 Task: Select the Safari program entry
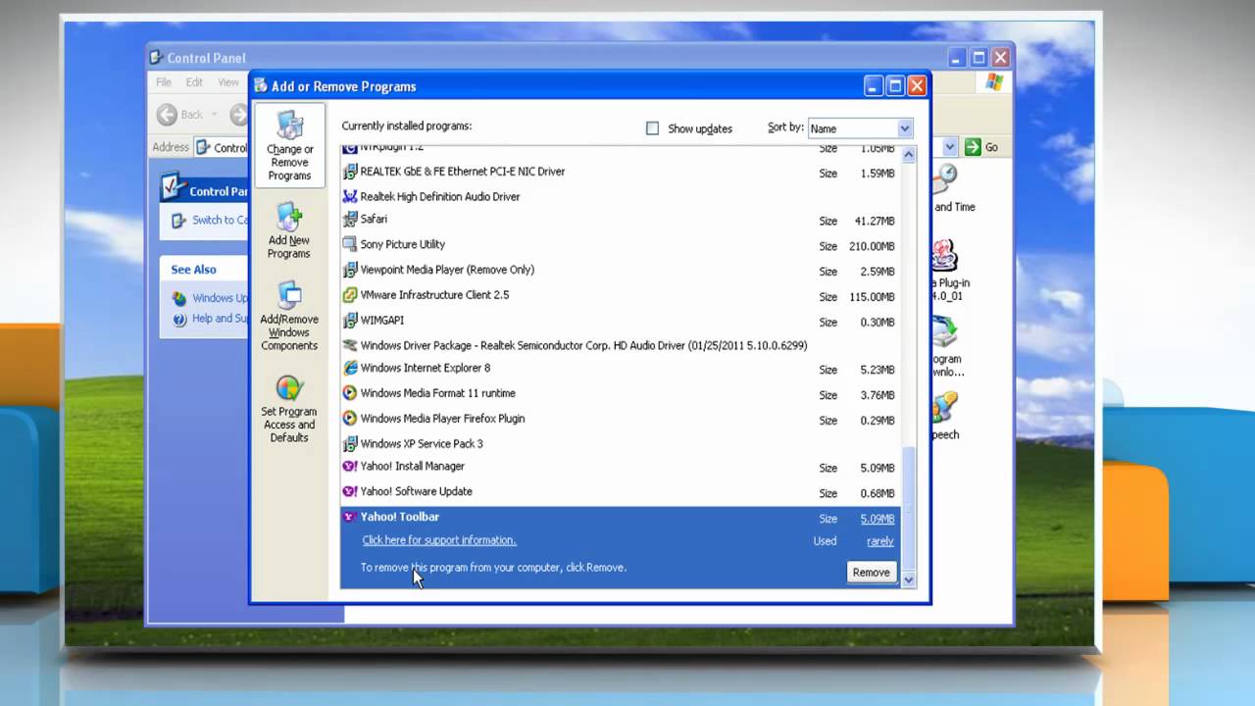point(620,221)
